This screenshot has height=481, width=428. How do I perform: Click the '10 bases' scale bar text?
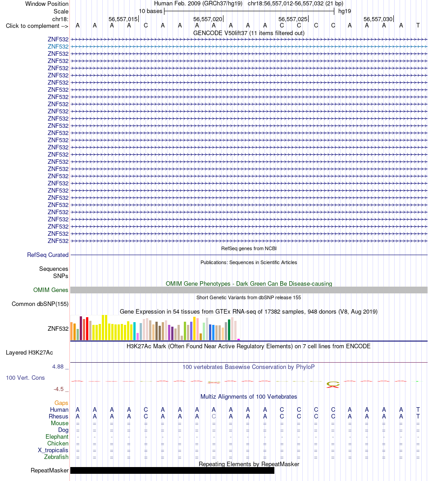150,11
